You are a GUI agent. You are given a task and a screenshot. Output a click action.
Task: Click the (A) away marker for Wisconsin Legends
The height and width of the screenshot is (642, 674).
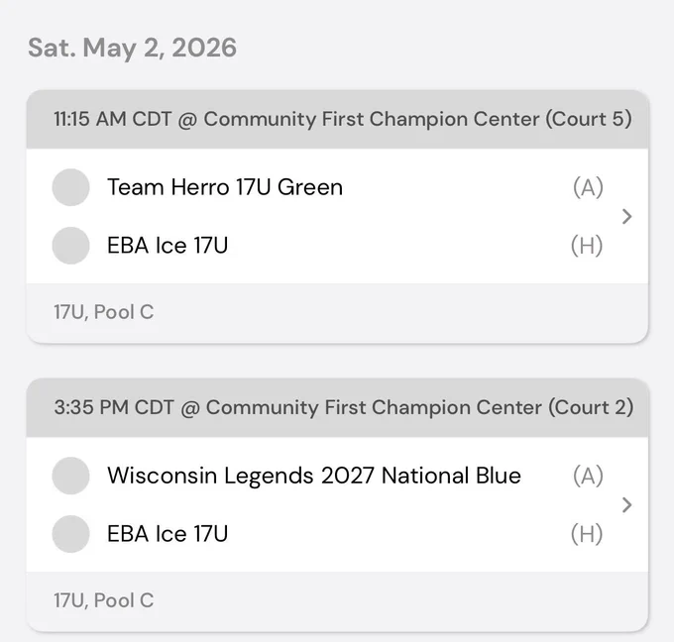(x=588, y=476)
